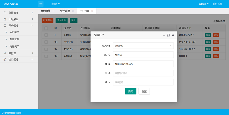
Task: Click 编辑 button for IP 0.0.0.0 row
Action: (x=208, y=56)
